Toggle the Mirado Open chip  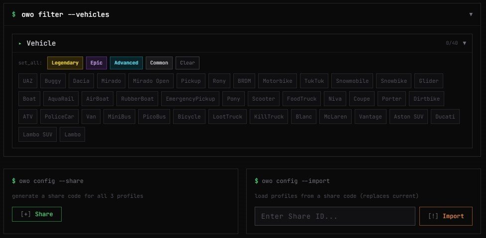pyautogui.click(x=151, y=81)
